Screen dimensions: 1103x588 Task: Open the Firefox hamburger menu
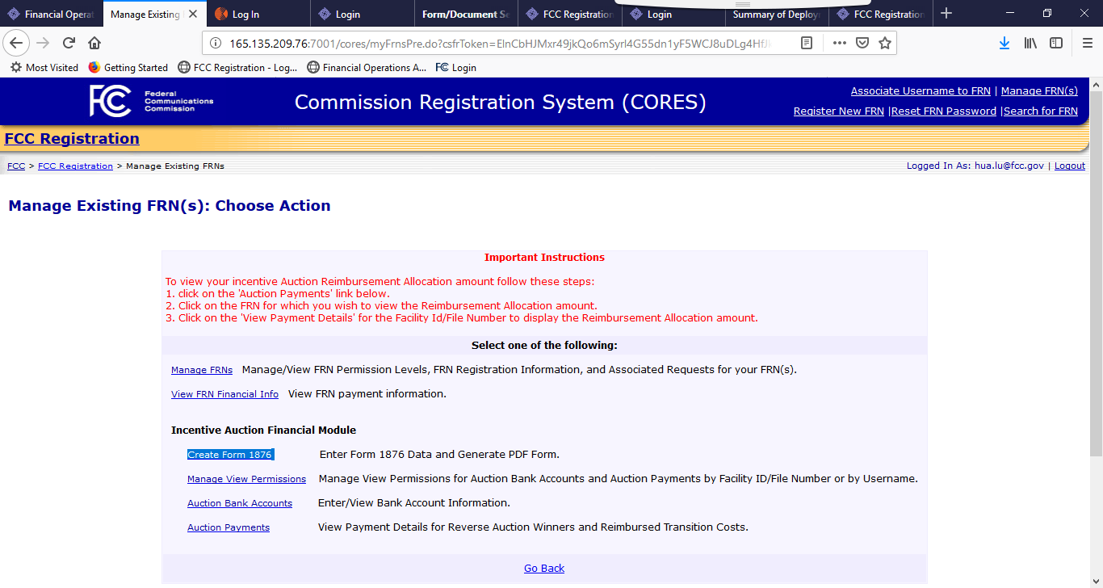coord(1088,43)
